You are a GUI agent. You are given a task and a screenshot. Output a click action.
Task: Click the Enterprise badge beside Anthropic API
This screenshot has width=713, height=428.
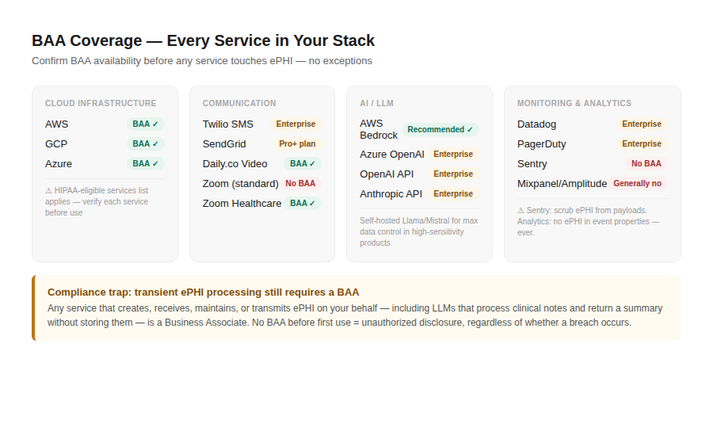(x=453, y=193)
